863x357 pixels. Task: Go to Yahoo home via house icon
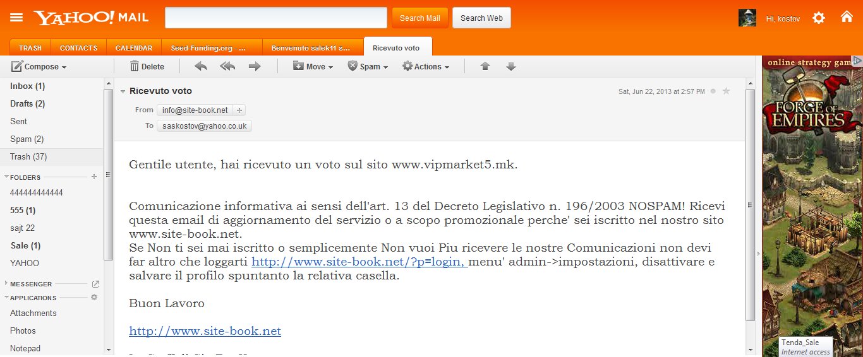(847, 17)
